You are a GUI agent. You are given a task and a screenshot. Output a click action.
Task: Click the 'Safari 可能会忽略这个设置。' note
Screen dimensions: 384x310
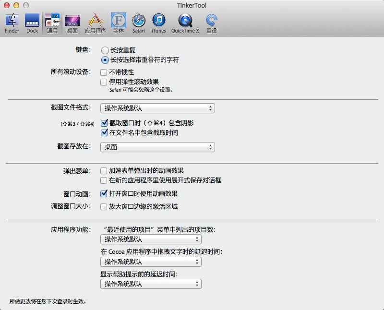coord(141,90)
